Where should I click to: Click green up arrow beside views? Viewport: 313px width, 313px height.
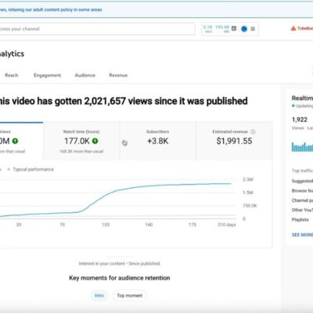[x=15, y=141]
